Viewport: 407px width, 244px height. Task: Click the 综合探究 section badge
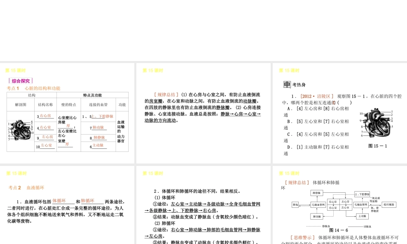[20, 81]
